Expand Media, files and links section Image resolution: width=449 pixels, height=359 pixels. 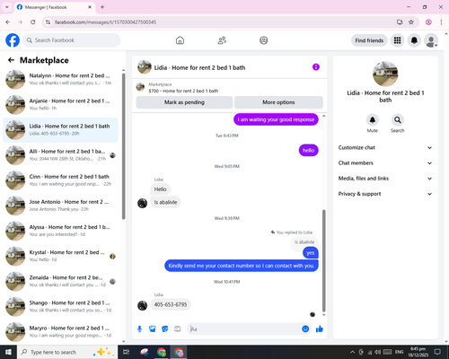385,179
